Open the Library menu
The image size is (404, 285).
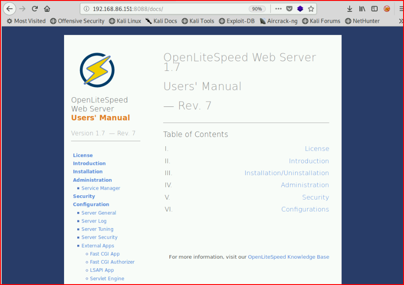click(x=362, y=9)
